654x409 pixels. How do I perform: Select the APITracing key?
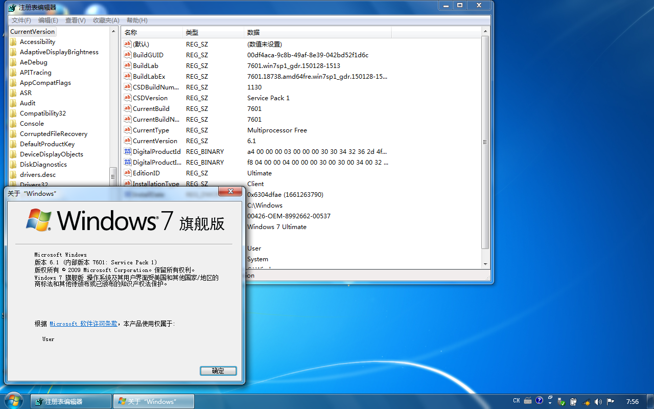click(36, 73)
